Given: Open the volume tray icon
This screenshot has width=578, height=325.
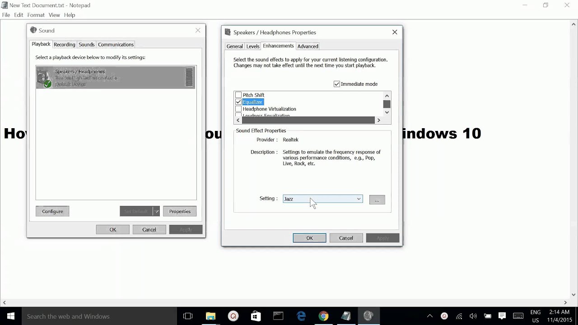Looking at the screenshot, I should pyautogui.click(x=473, y=316).
